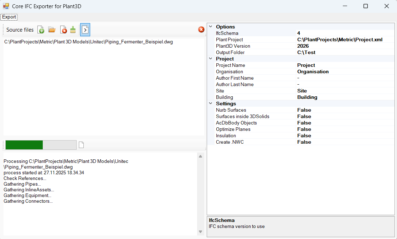Open the Export menu
This screenshot has width=397, height=239.
9,17
